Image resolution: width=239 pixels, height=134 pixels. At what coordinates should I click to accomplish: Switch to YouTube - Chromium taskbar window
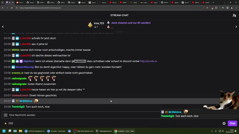pyautogui.click(x=56, y=131)
